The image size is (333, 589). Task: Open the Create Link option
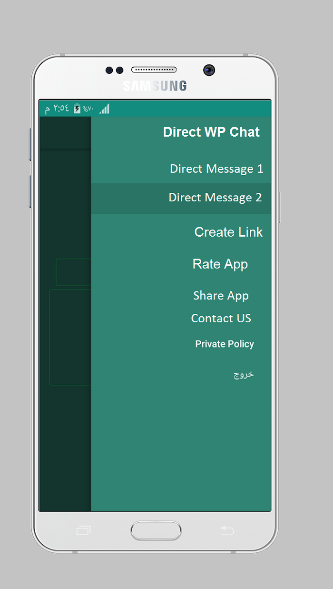228,232
